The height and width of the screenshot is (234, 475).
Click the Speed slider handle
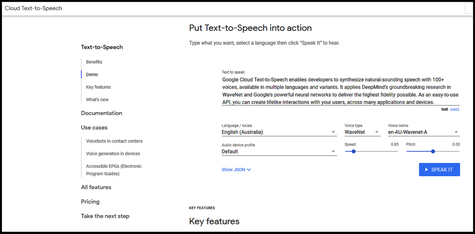click(x=353, y=152)
